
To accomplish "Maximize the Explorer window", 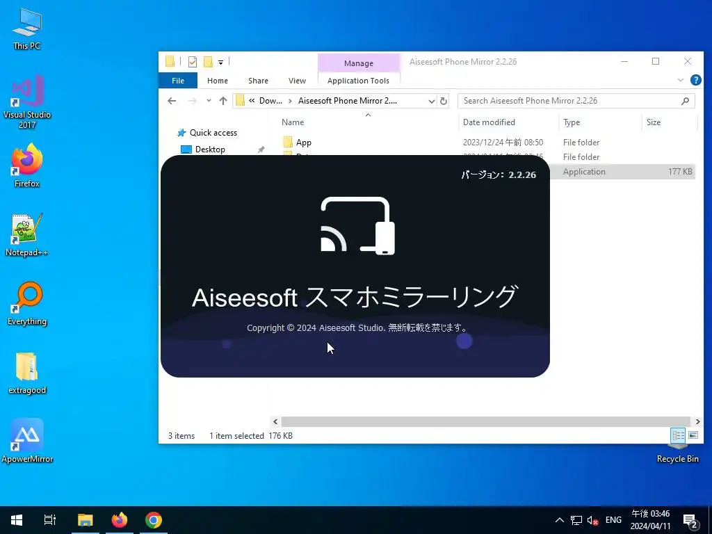I will coord(656,61).
